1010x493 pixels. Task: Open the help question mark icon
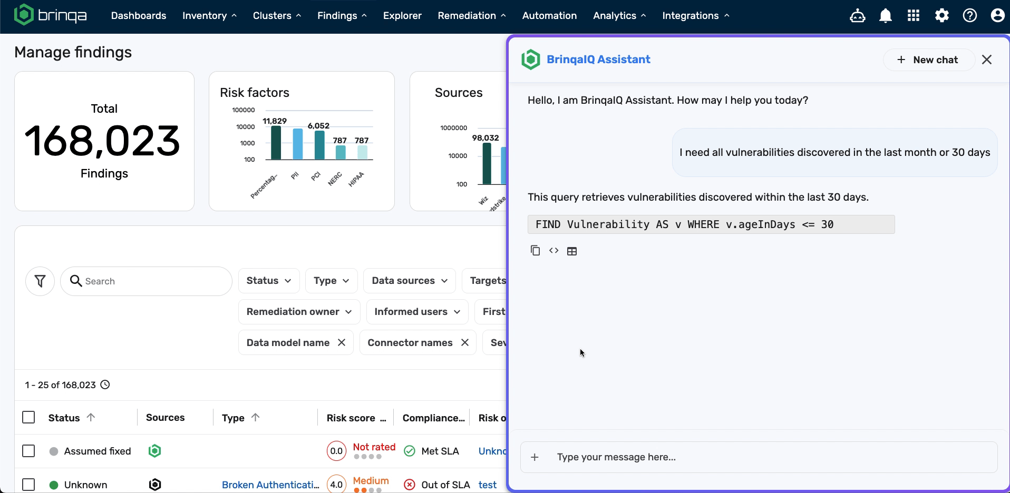click(970, 16)
